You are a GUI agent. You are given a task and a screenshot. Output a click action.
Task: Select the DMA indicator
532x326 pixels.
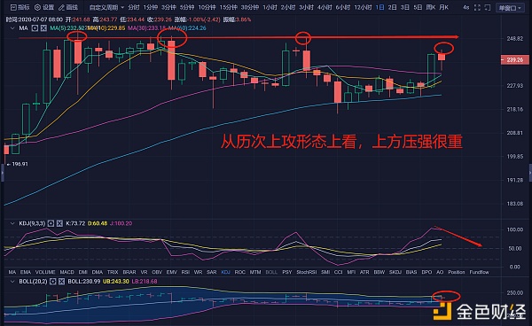[98, 272]
